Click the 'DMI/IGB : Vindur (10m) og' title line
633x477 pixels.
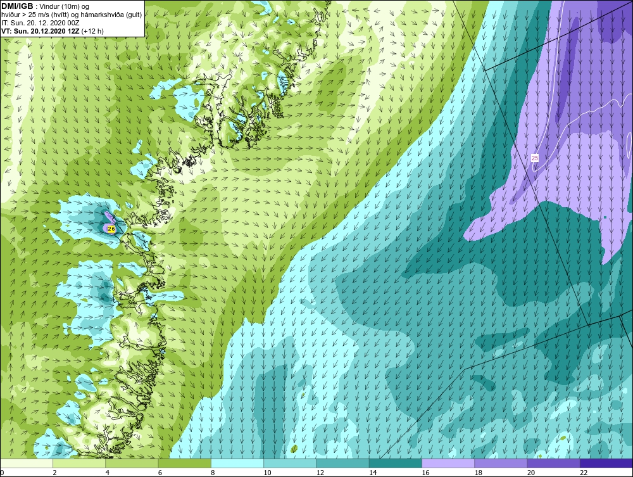click(46, 6)
